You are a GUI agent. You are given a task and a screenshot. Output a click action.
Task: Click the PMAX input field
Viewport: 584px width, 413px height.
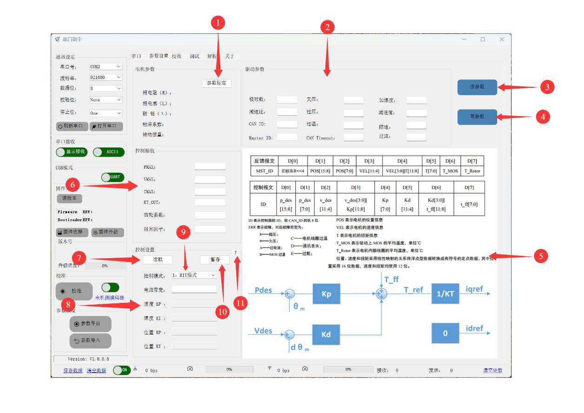point(210,166)
